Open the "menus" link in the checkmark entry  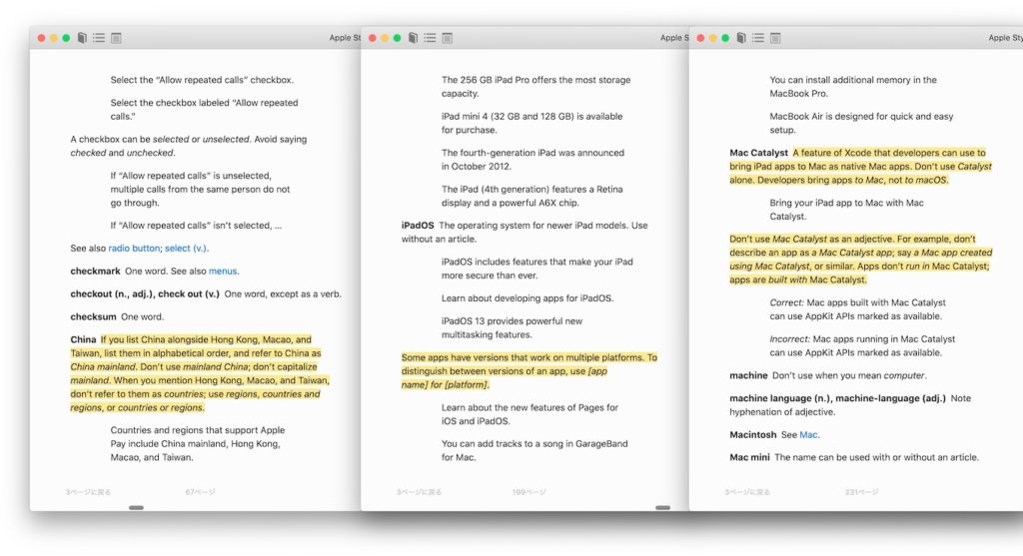click(x=223, y=272)
